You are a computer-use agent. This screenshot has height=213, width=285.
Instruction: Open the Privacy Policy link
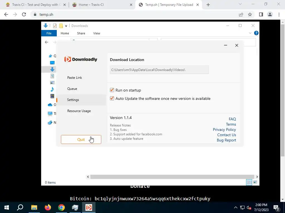click(x=224, y=130)
